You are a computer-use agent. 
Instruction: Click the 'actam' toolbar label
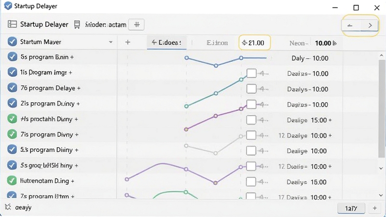click(x=117, y=25)
